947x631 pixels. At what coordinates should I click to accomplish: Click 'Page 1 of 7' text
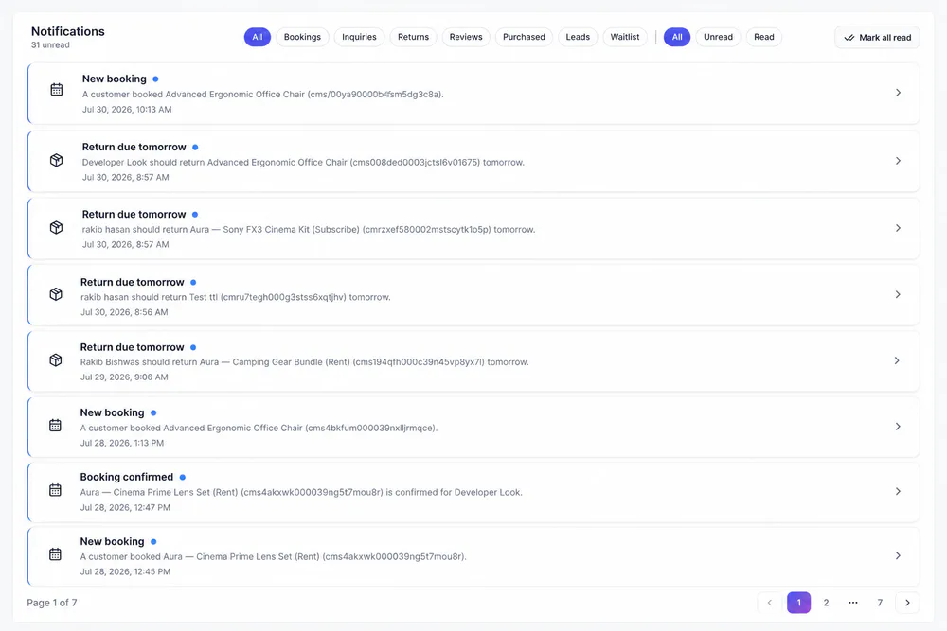tap(52, 603)
